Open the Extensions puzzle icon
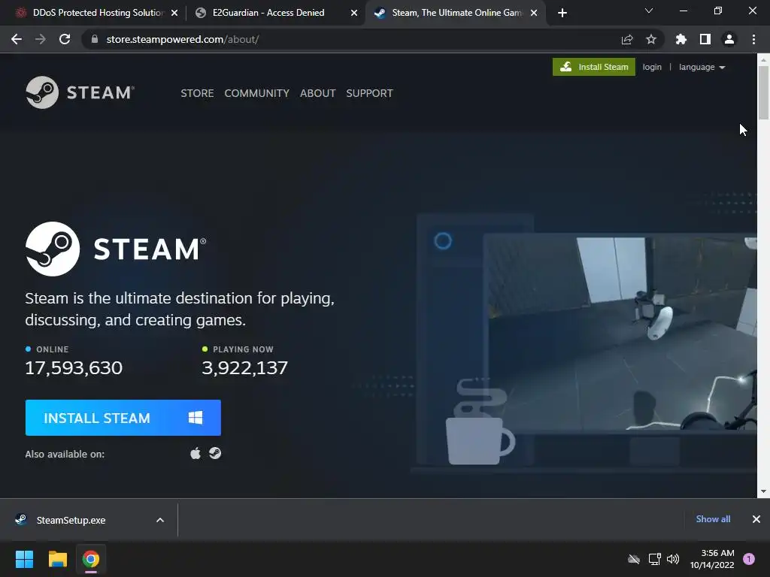 tap(681, 39)
